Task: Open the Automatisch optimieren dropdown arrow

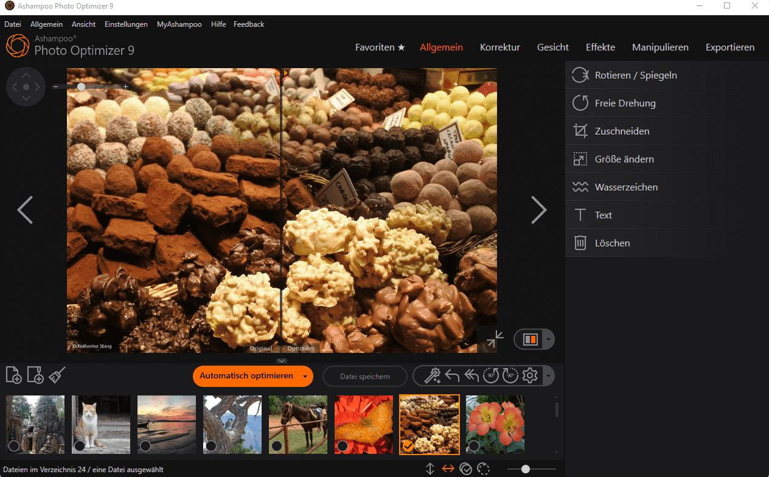Action: click(305, 377)
